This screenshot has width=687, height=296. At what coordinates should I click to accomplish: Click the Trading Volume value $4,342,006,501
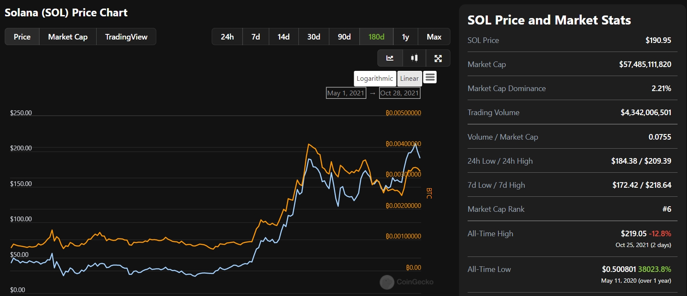point(646,113)
